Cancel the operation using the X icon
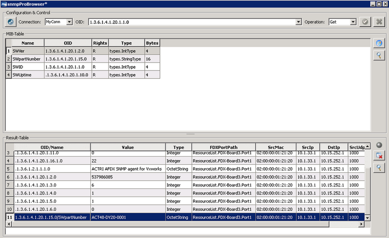 pos(380,21)
